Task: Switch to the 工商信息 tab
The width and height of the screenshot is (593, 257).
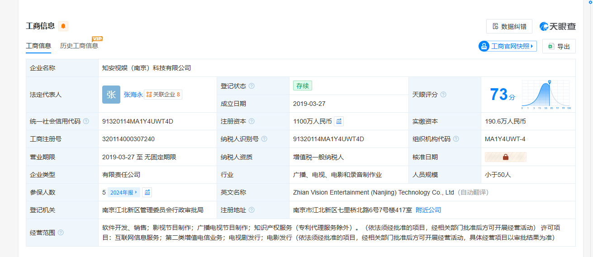Action: [38, 46]
